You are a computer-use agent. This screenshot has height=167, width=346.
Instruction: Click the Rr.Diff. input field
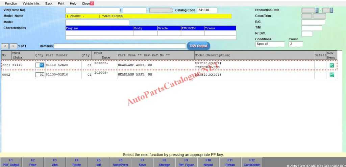point(307,34)
